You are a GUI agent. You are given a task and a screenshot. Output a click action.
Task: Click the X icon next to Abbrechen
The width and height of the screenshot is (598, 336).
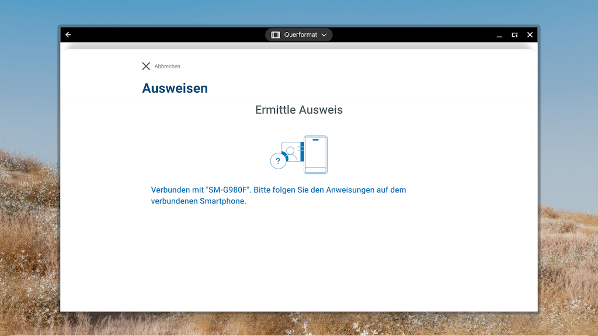click(146, 66)
